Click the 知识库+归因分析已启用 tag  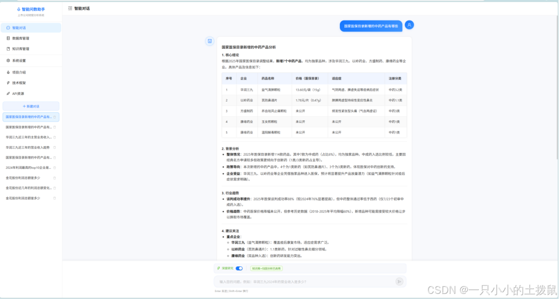point(266,268)
